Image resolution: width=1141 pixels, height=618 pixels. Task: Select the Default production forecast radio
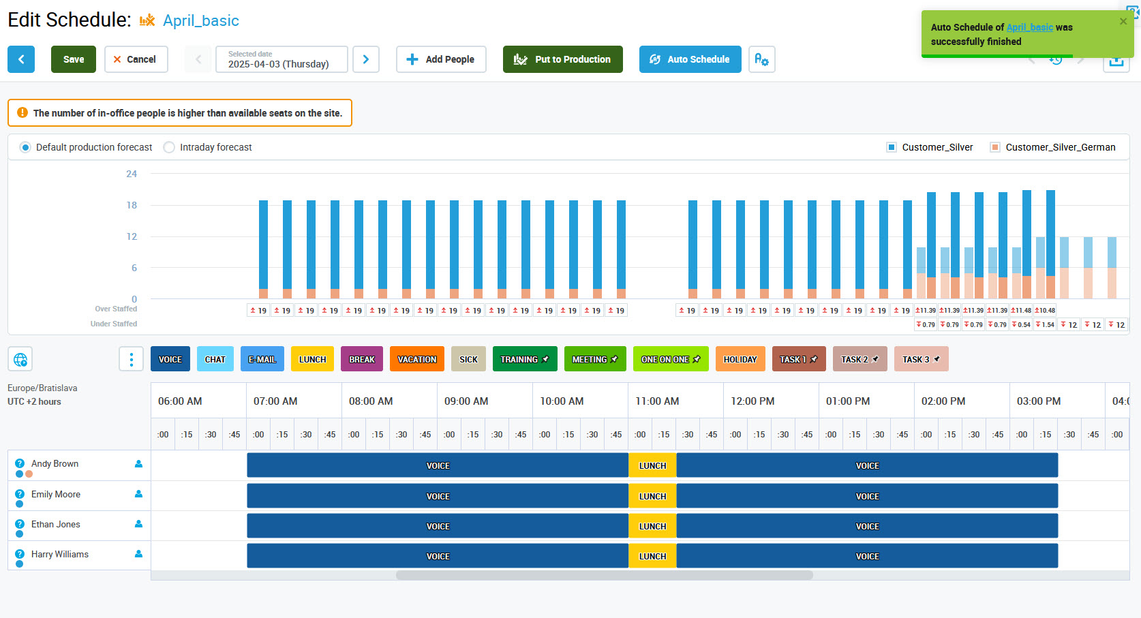coord(25,147)
